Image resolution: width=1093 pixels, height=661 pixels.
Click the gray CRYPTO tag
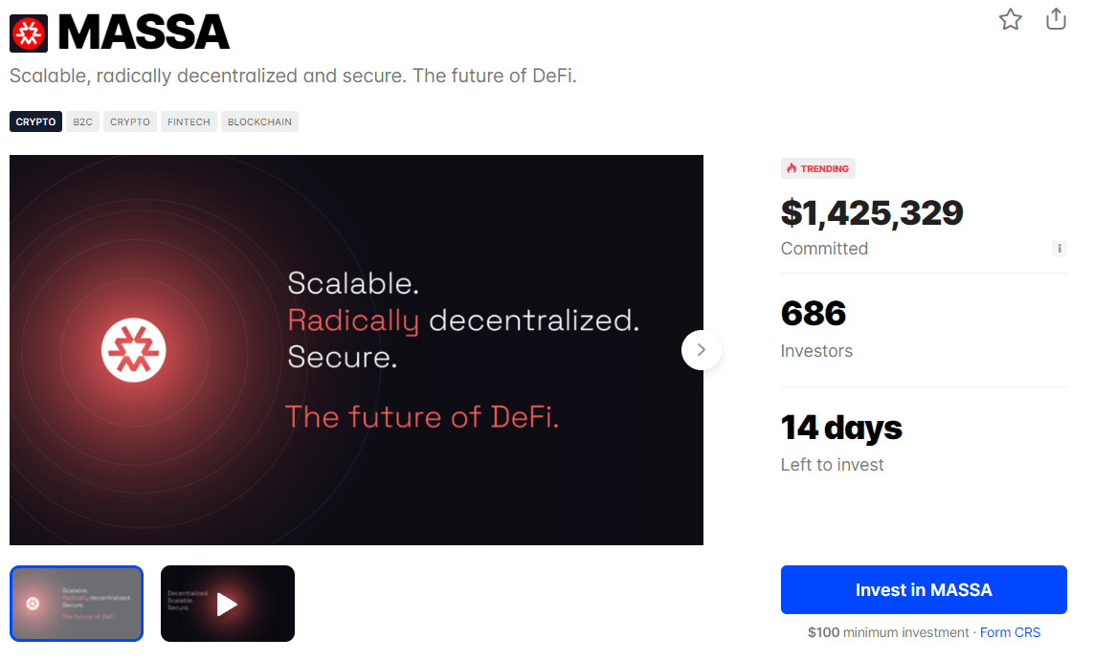pyautogui.click(x=129, y=121)
